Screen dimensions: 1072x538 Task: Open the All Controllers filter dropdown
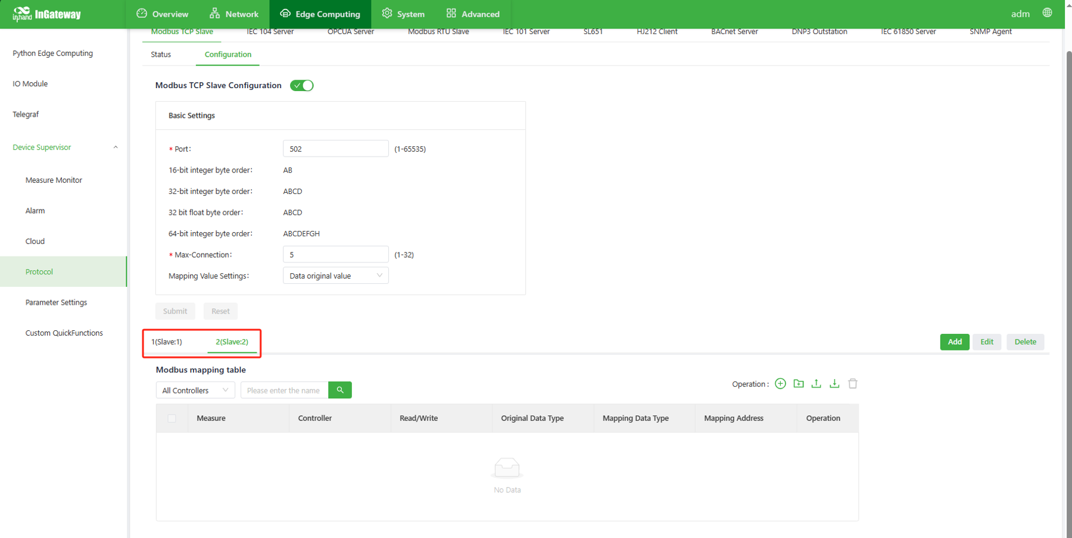[x=195, y=390]
